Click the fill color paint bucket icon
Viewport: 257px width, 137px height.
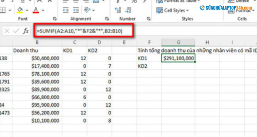[x=20, y=10]
